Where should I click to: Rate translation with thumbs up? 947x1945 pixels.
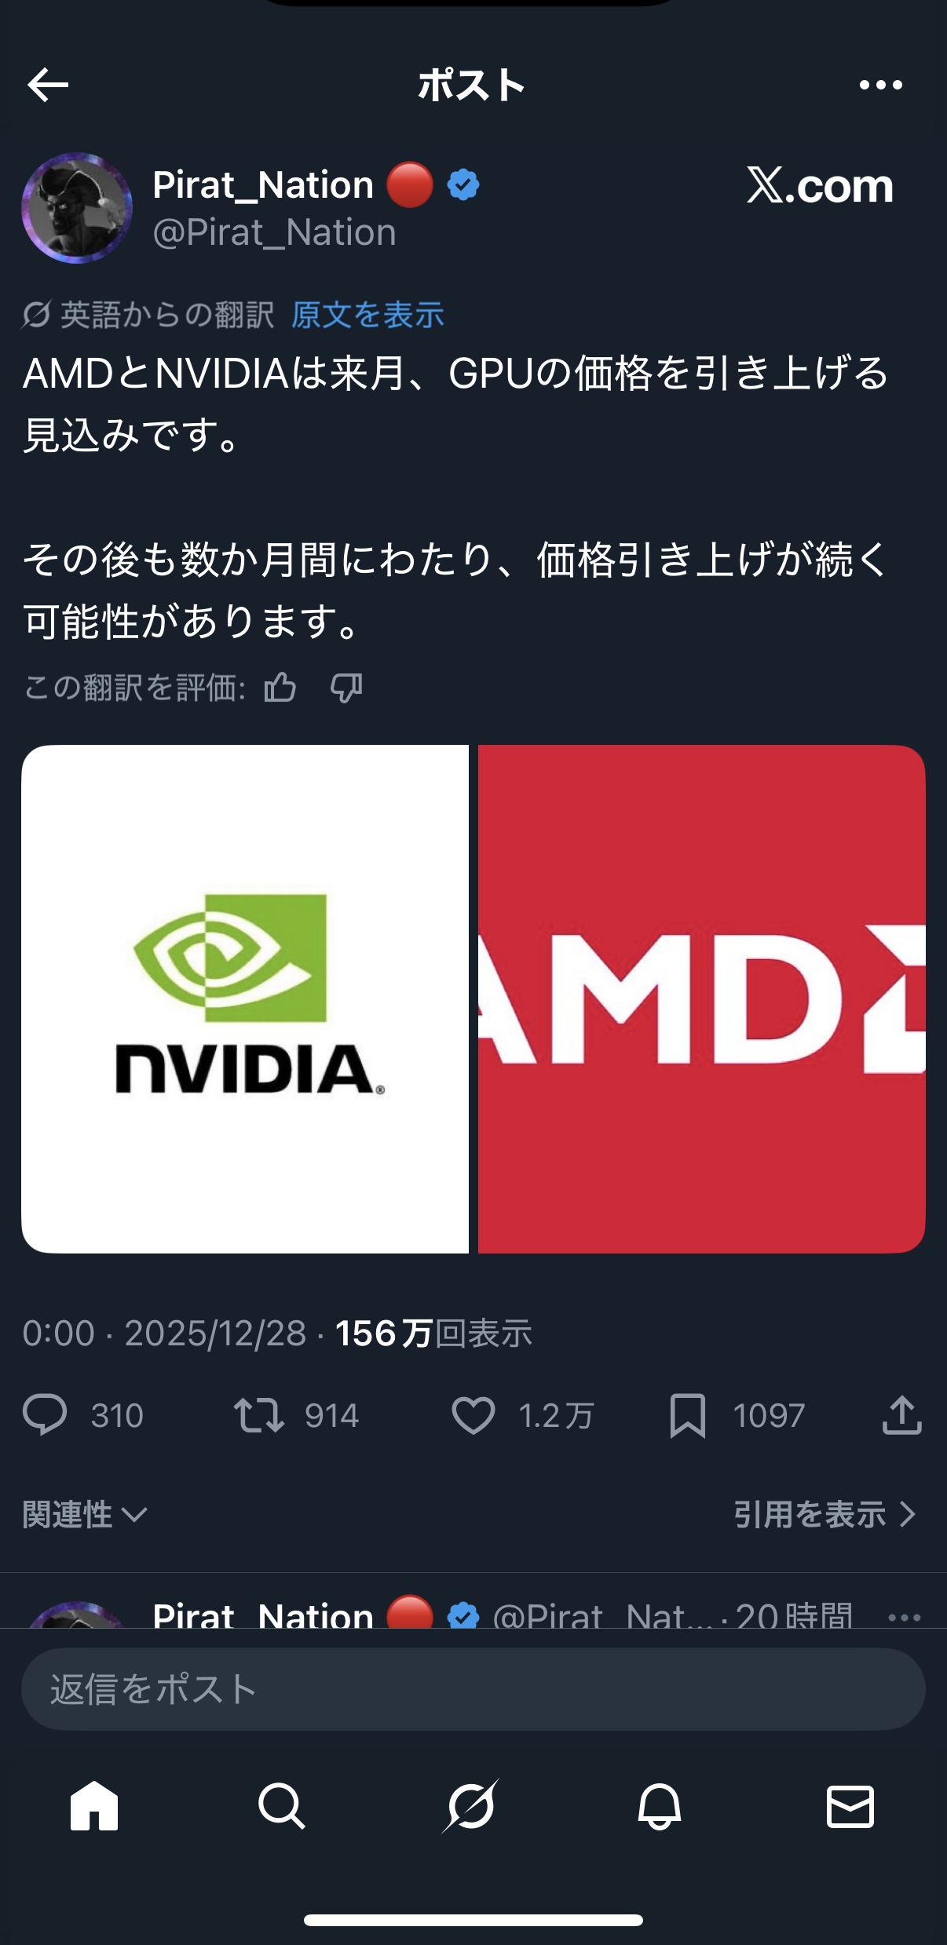click(x=280, y=688)
